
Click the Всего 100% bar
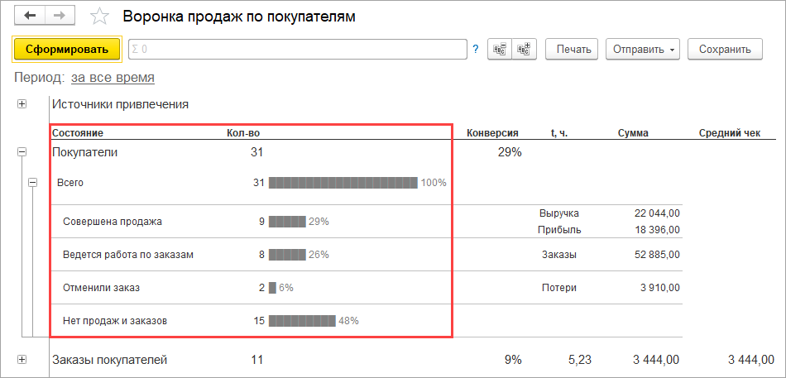[x=343, y=182]
